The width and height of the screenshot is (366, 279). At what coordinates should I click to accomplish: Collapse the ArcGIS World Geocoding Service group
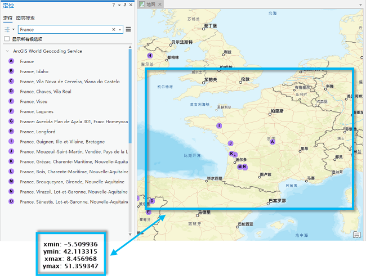click(7, 51)
